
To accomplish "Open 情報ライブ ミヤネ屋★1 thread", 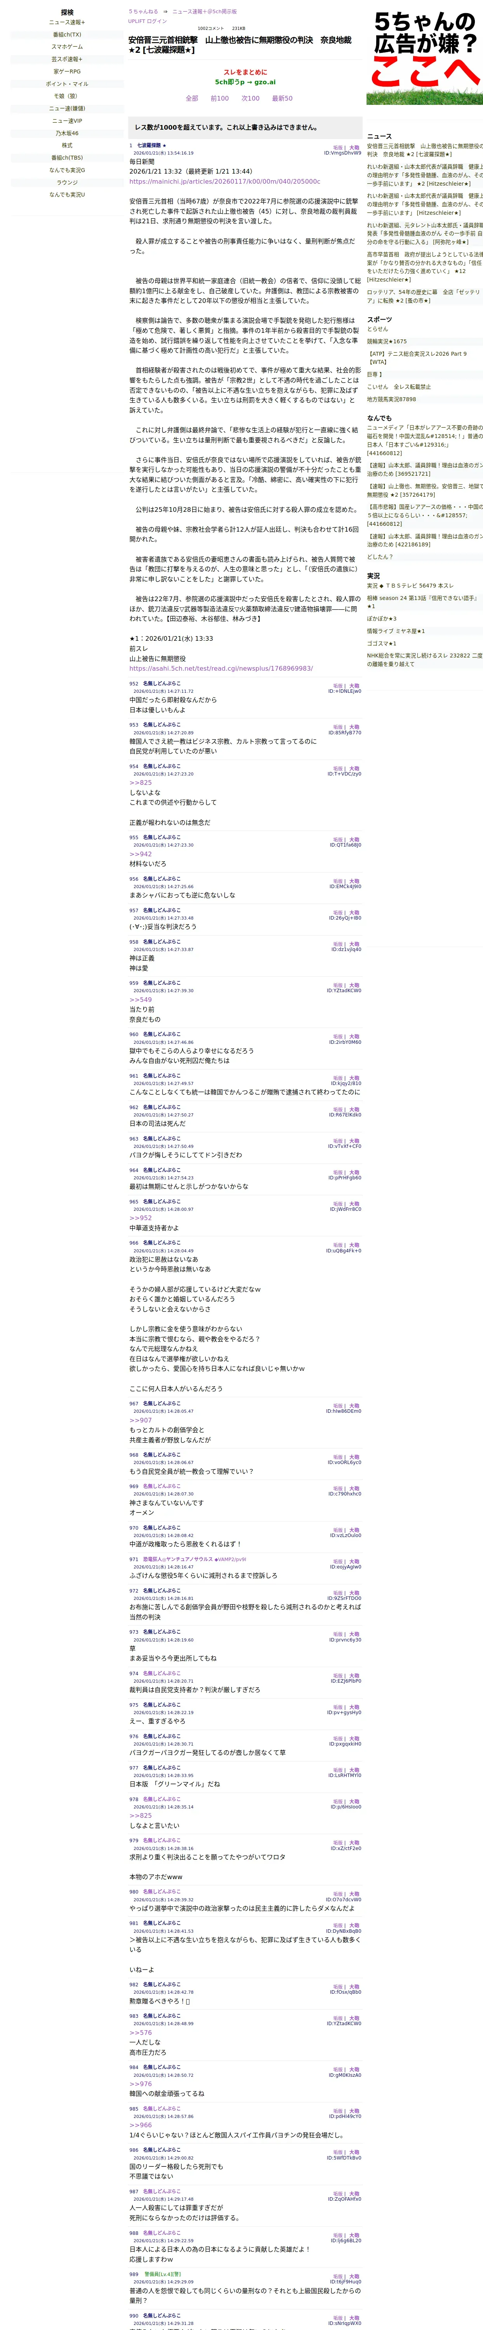I will pyautogui.click(x=395, y=631).
